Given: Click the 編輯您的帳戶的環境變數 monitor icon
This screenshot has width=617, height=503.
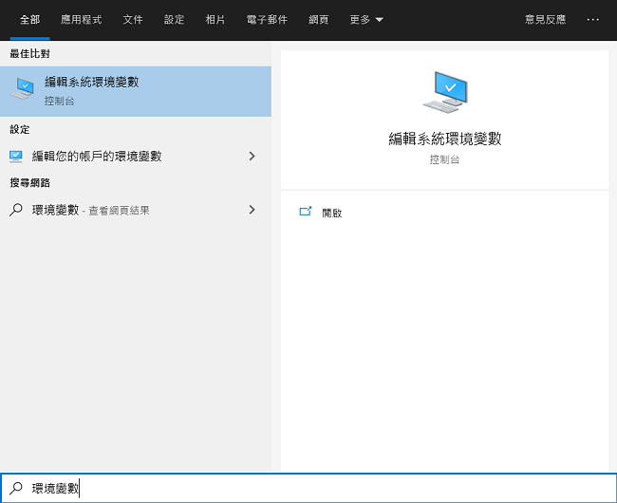Looking at the screenshot, I should pos(16,157).
